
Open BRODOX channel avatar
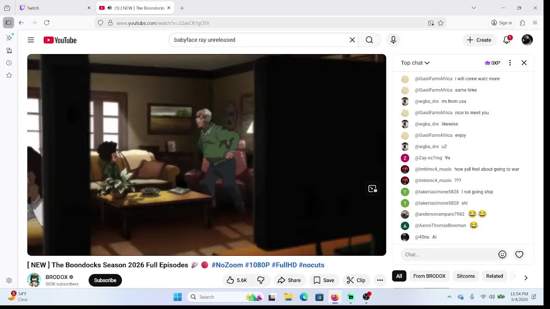tap(34, 280)
